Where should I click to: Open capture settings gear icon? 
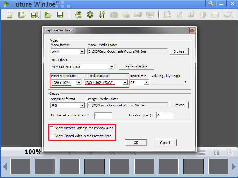[90, 15]
